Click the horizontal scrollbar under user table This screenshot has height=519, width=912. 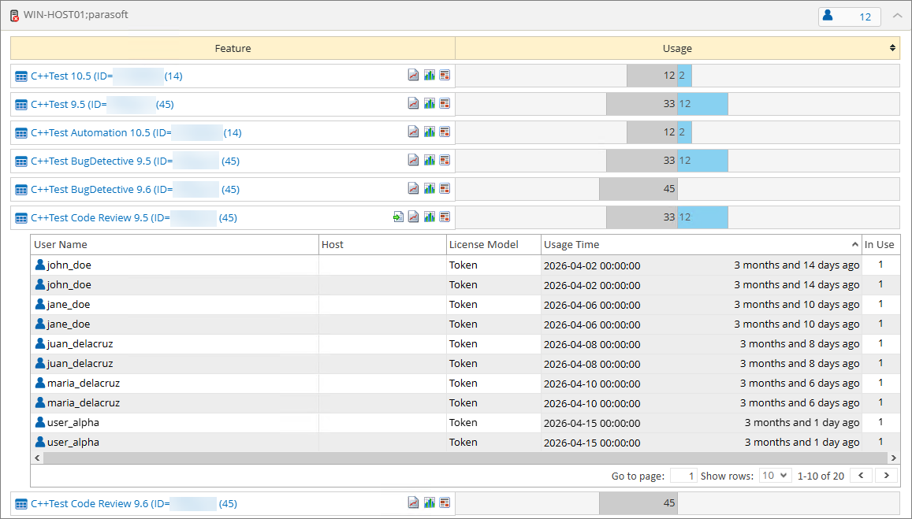[x=465, y=458]
